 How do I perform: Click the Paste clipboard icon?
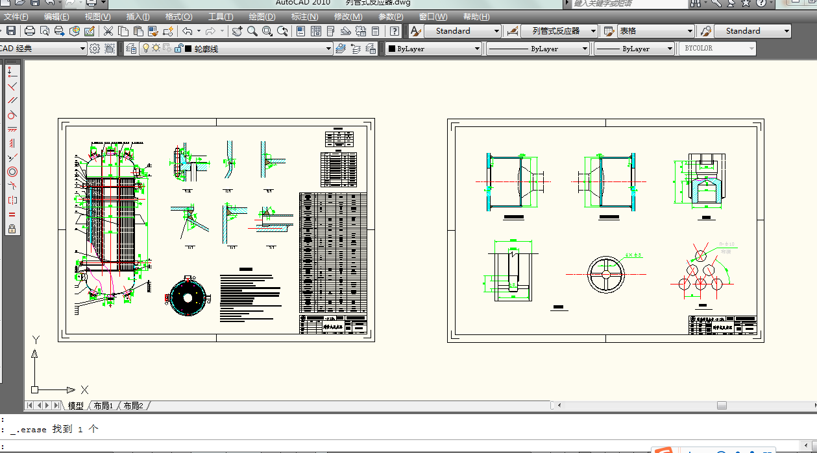pyautogui.click(x=138, y=30)
